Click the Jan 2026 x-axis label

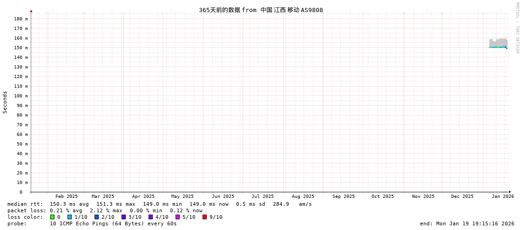pyautogui.click(x=503, y=196)
